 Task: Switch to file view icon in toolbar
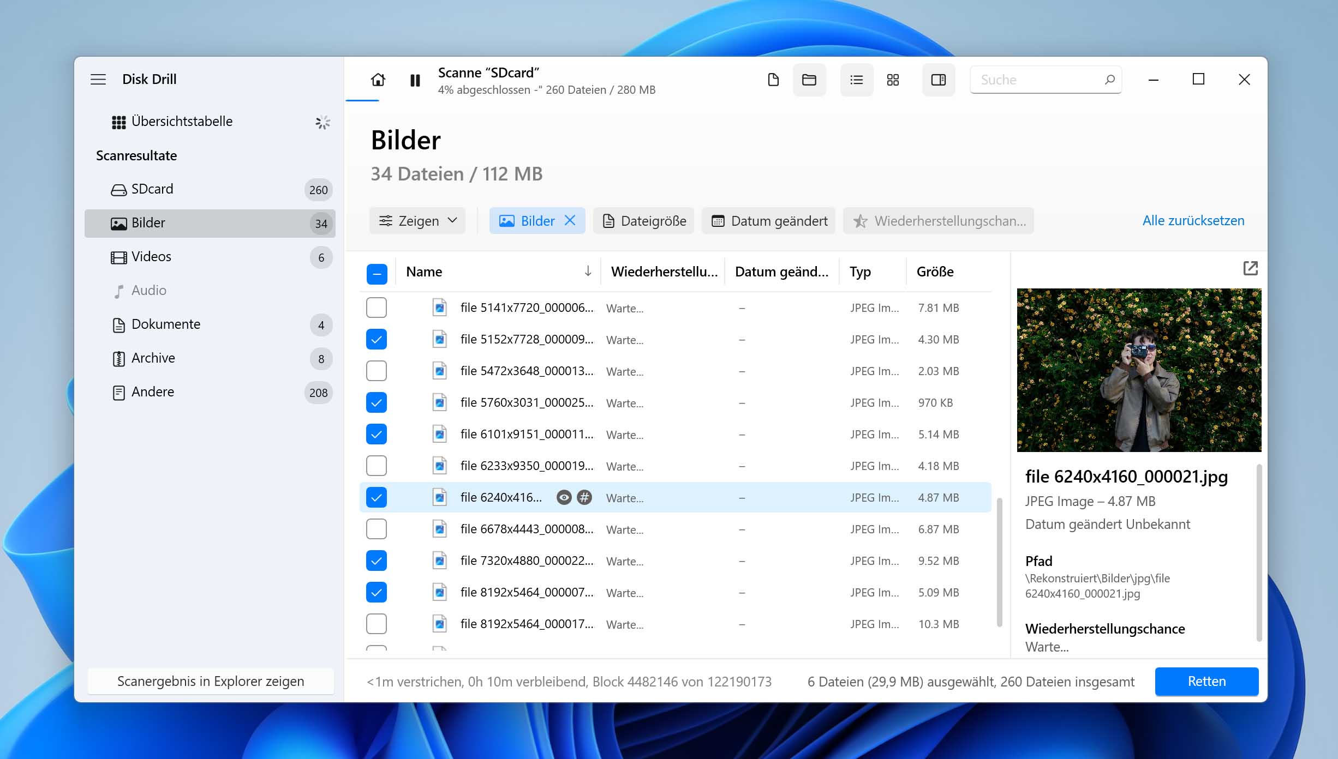click(773, 80)
